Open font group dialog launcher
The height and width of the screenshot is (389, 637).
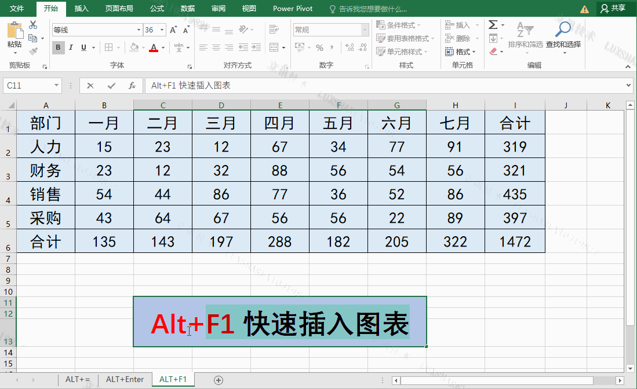[190, 67]
